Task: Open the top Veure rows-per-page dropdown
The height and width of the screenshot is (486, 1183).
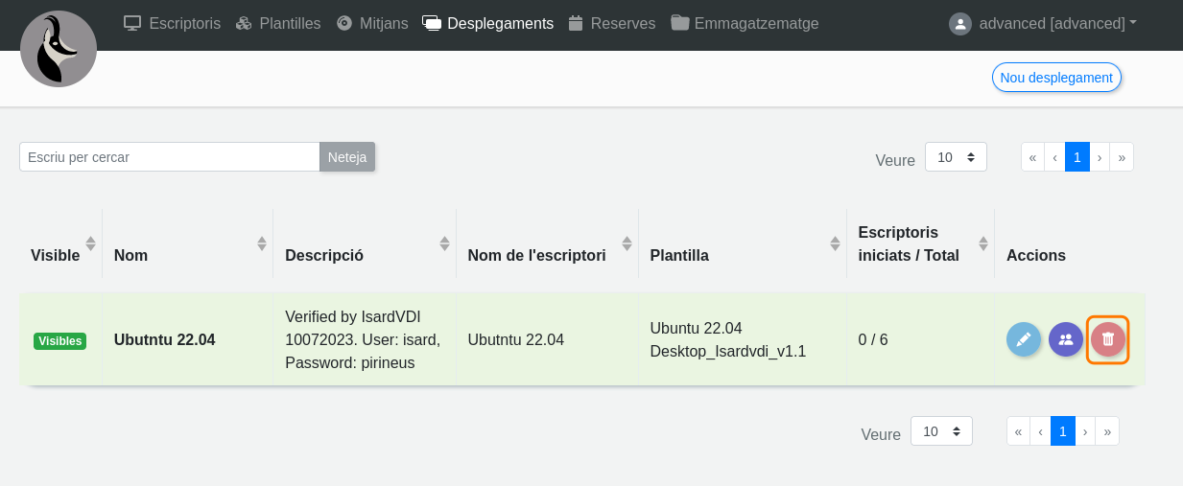Action: pos(956,157)
